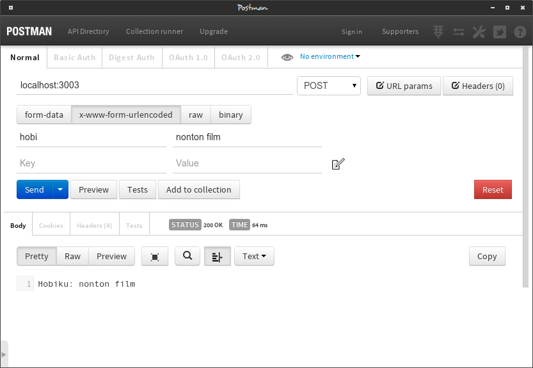This screenshot has width=533, height=368.
Task: Click the value field containing nonton film
Action: pos(248,137)
